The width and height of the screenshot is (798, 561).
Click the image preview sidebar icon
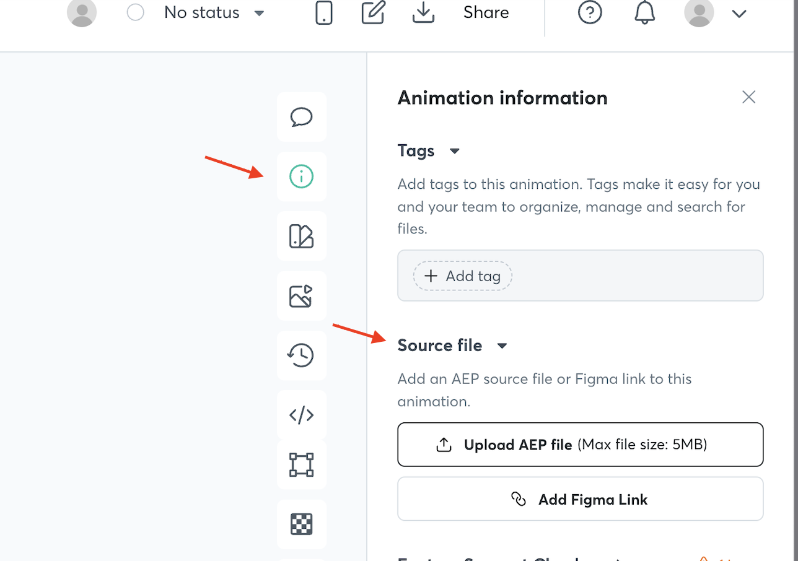(301, 296)
